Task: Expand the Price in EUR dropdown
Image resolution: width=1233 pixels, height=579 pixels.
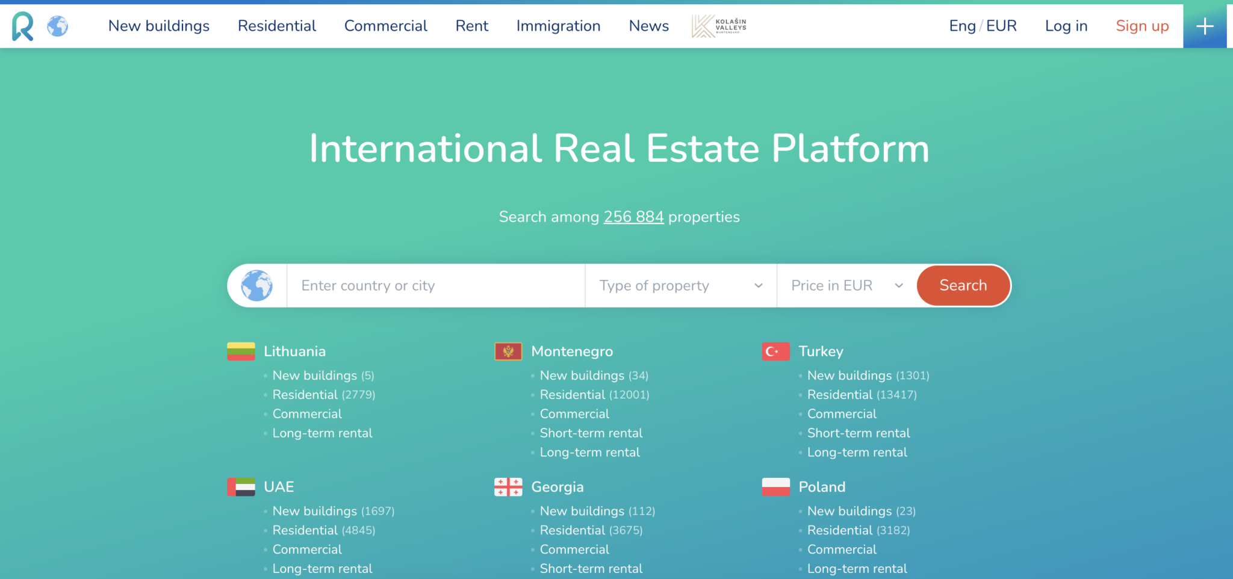Action: 845,285
